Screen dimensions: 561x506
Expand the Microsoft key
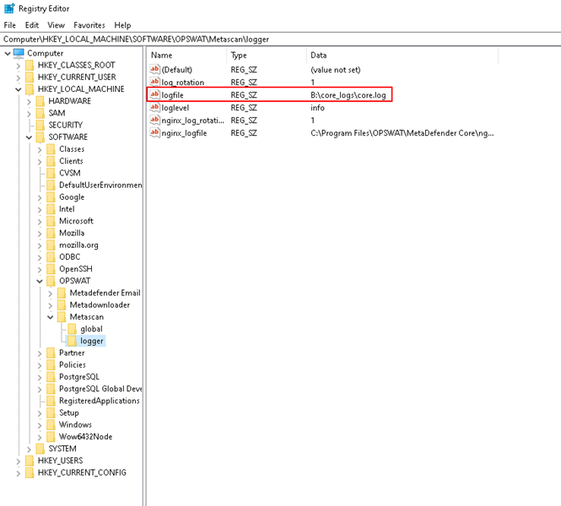40,221
